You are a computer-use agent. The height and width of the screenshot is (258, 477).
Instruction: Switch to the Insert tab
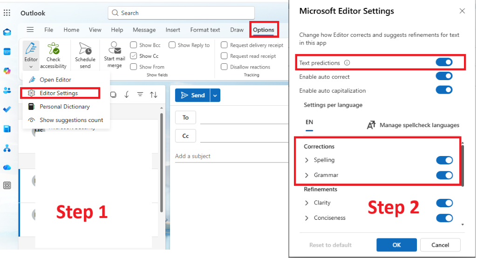coord(173,30)
